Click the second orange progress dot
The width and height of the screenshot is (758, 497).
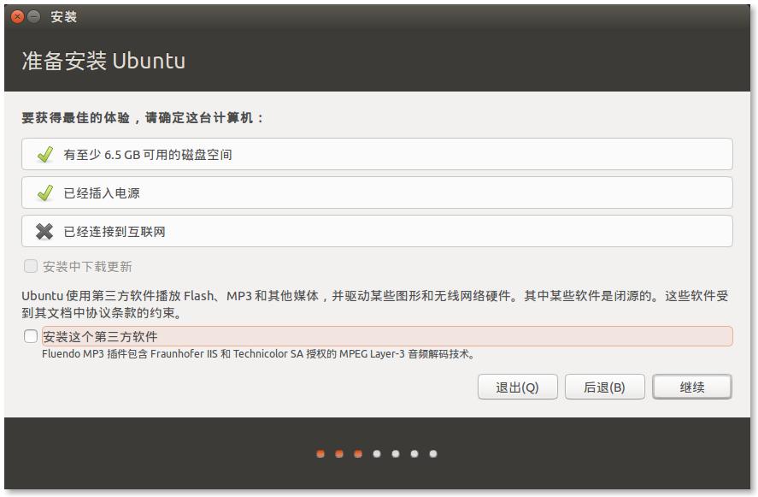coord(339,454)
